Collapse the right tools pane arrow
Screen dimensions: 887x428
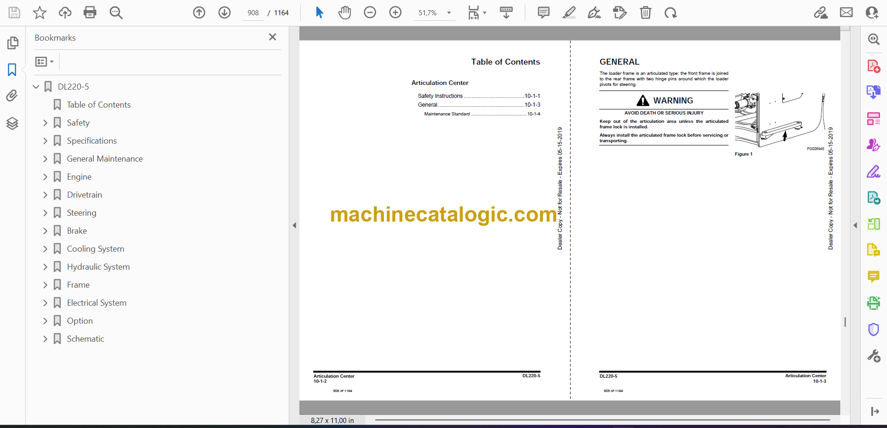[x=855, y=225]
